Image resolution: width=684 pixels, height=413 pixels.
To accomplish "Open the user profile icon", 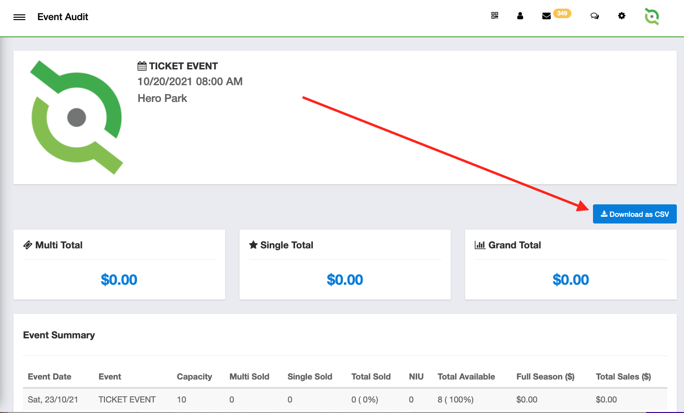I will (520, 16).
